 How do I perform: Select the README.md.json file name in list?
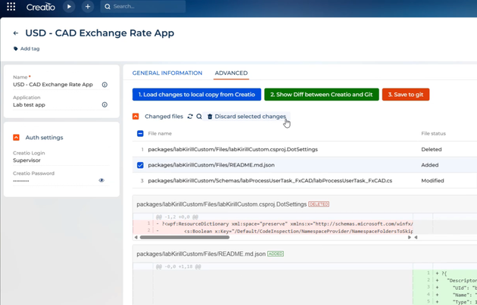(211, 165)
